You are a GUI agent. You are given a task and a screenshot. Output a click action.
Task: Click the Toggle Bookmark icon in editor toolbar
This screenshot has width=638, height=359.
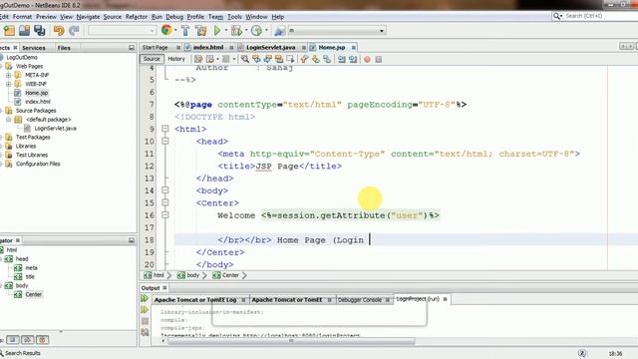point(327,60)
